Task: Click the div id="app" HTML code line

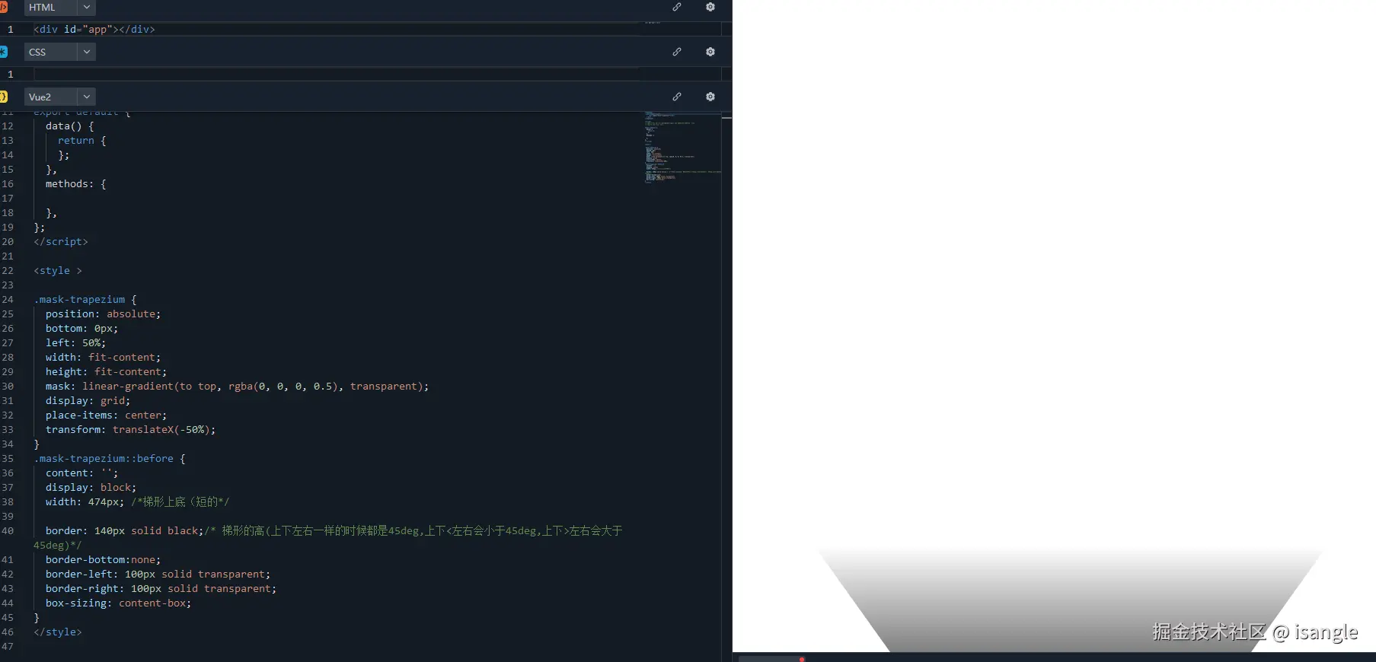Action: click(x=94, y=29)
